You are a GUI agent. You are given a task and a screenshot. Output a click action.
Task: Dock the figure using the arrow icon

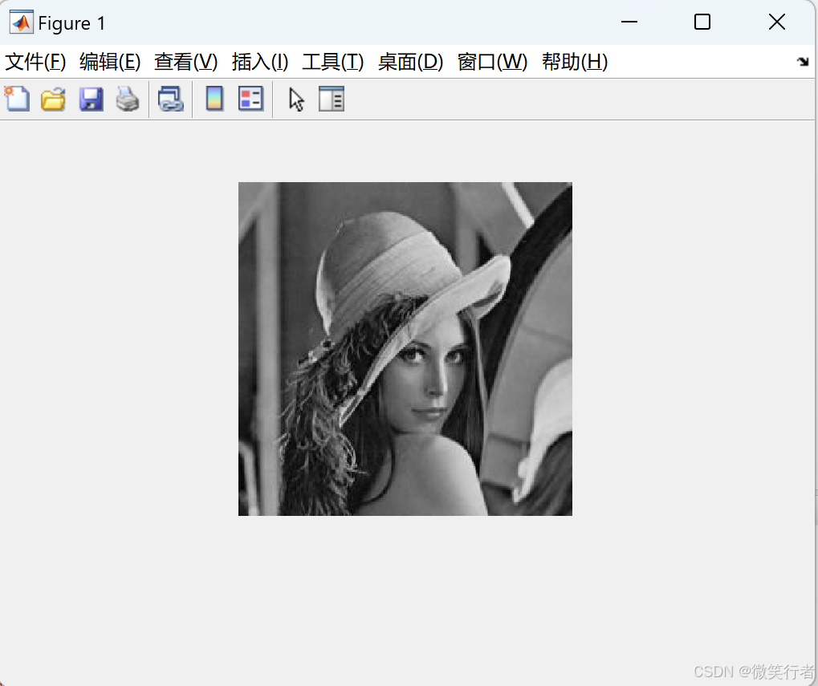click(803, 62)
